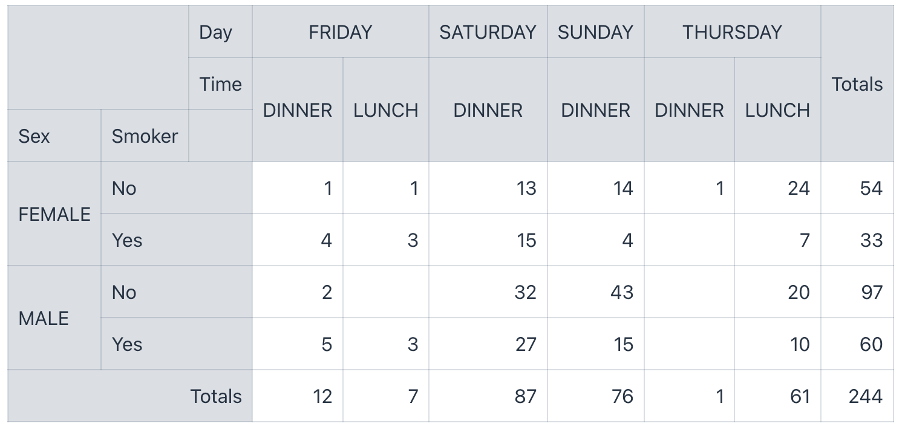
Task: Click the Totals column header on the right
Action: 857,84
